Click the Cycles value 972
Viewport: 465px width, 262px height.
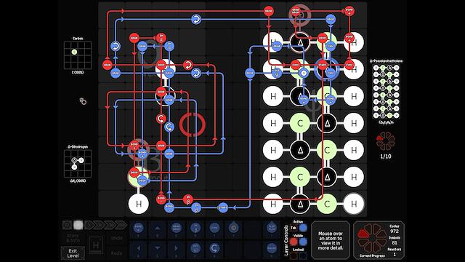click(x=394, y=231)
